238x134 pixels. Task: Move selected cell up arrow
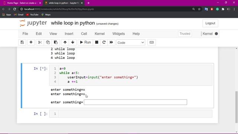coord(65,42)
